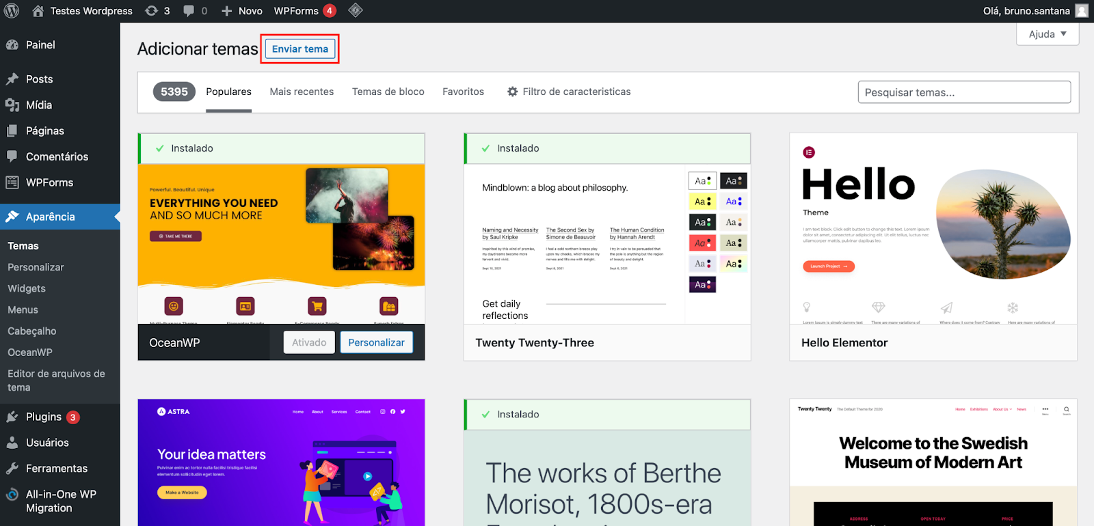Click the home icon beside Testes Wordpress
The width and height of the screenshot is (1094, 526).
pos(38,11)
